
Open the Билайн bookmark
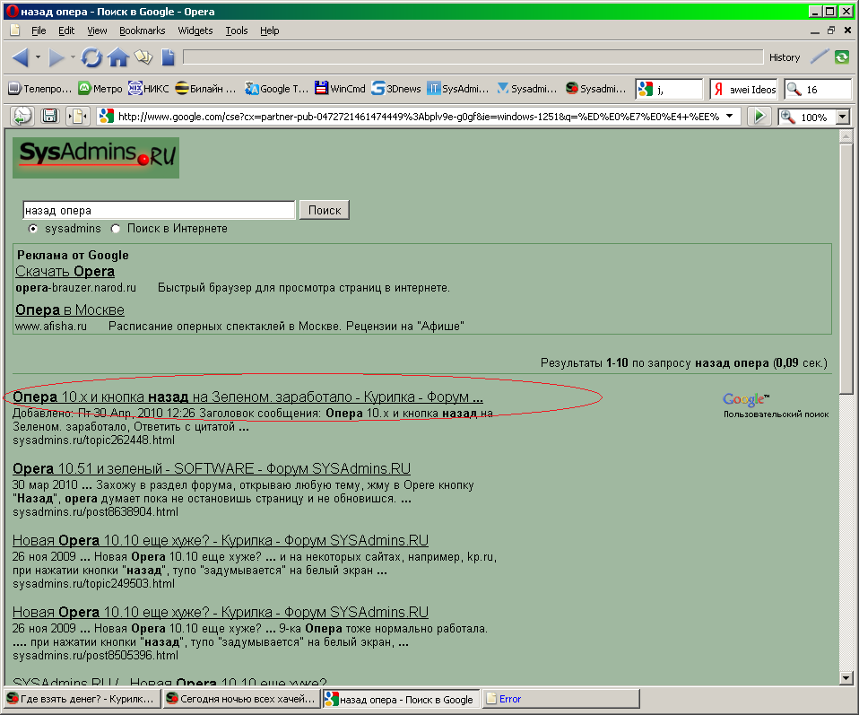(205, 88)
